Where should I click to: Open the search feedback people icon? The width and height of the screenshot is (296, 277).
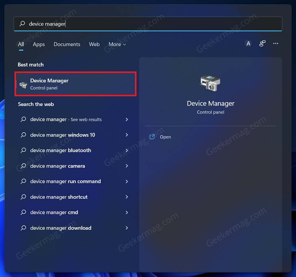(262, 44)
